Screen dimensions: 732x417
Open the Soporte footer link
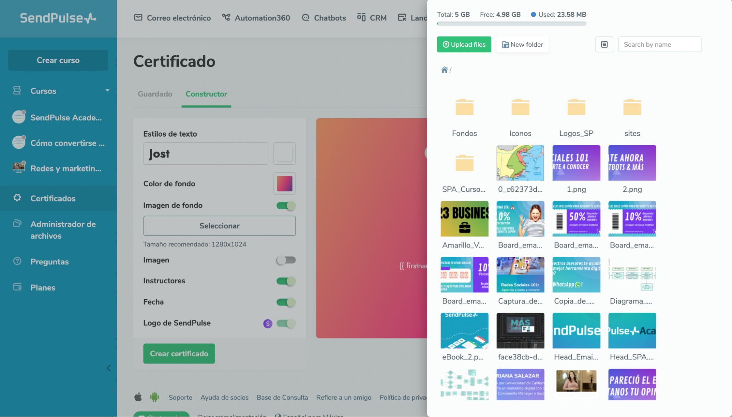point(180,397)
